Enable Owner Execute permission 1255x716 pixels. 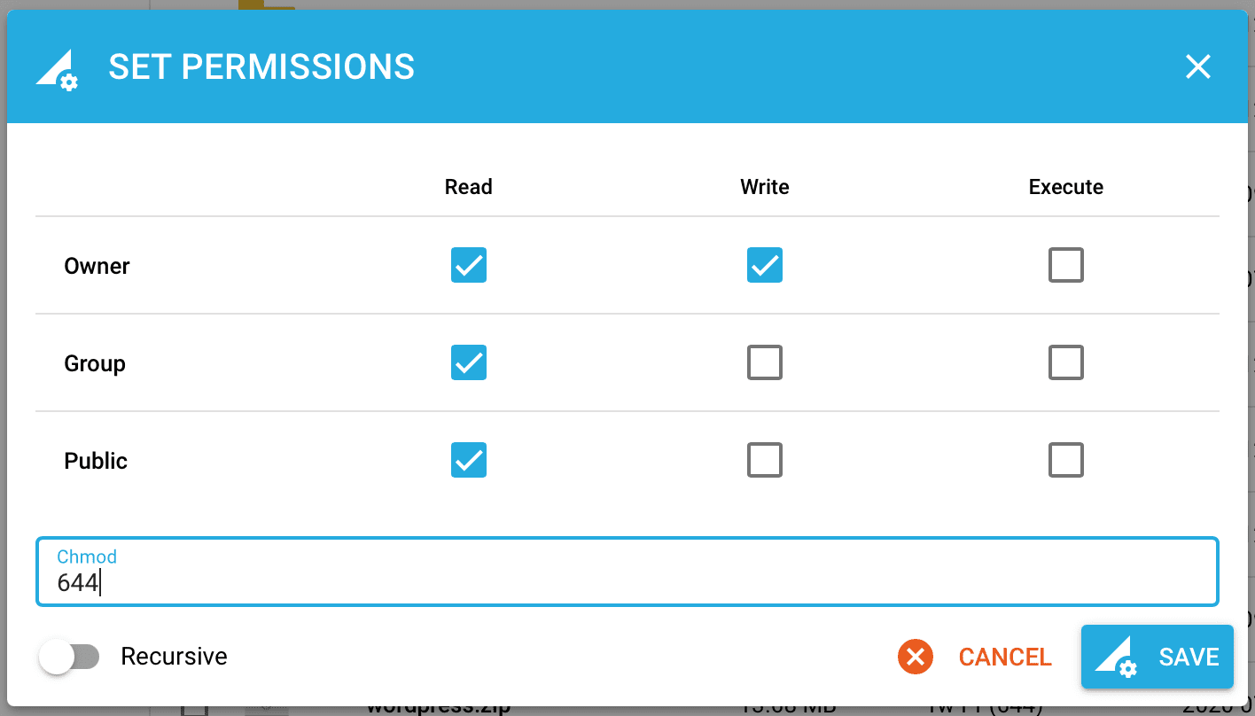(1065, 265)
